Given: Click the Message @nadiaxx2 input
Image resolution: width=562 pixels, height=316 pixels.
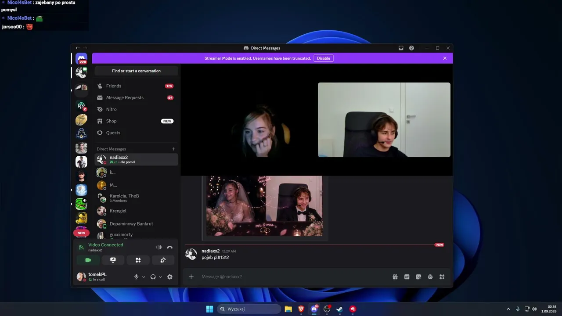Looking at the screenshot, I should click(294, 277).
